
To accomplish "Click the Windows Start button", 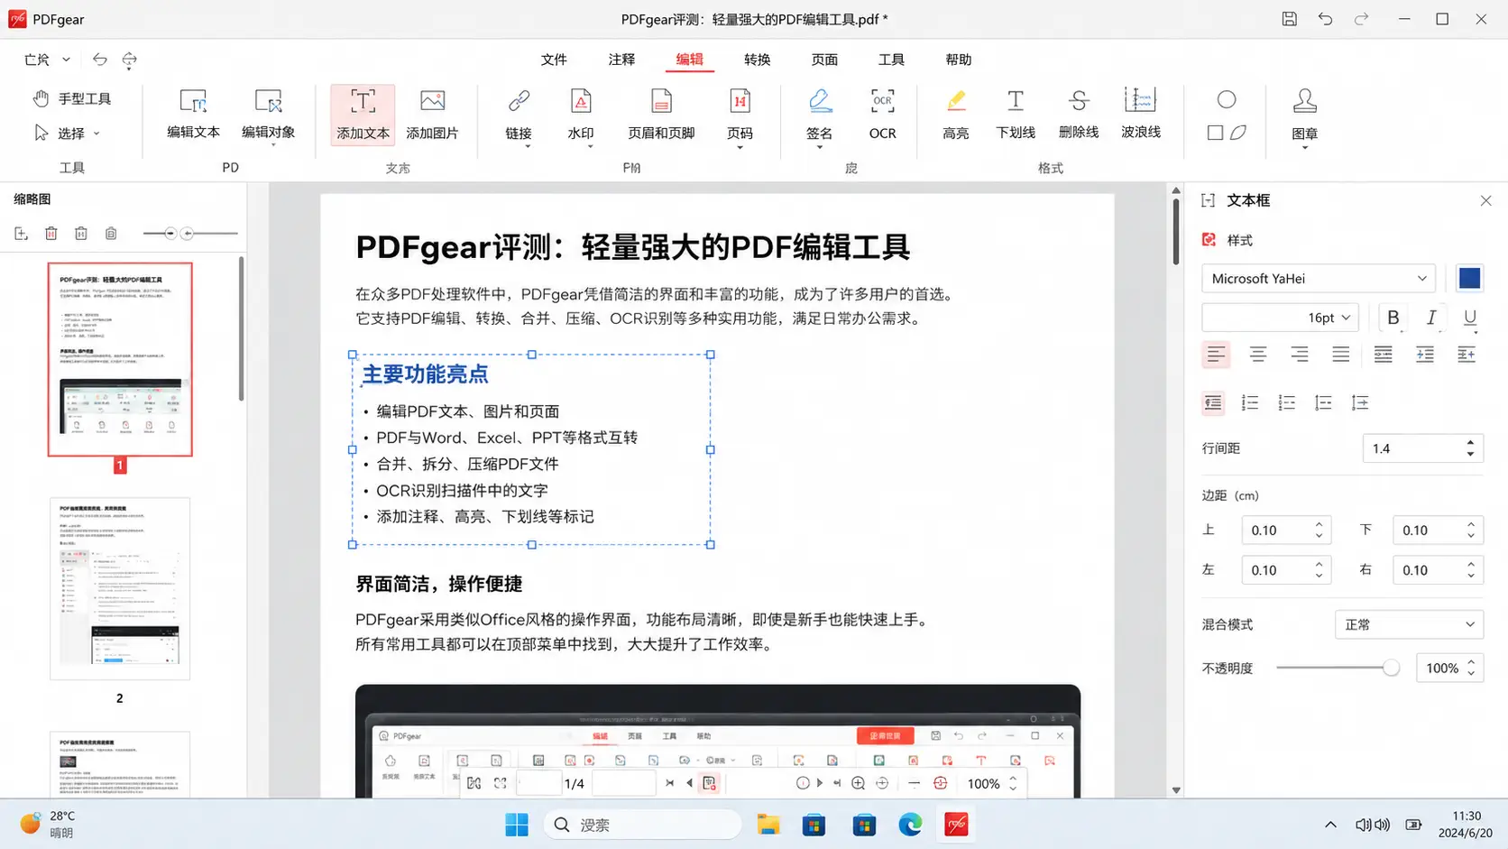I will pos(517,825).
